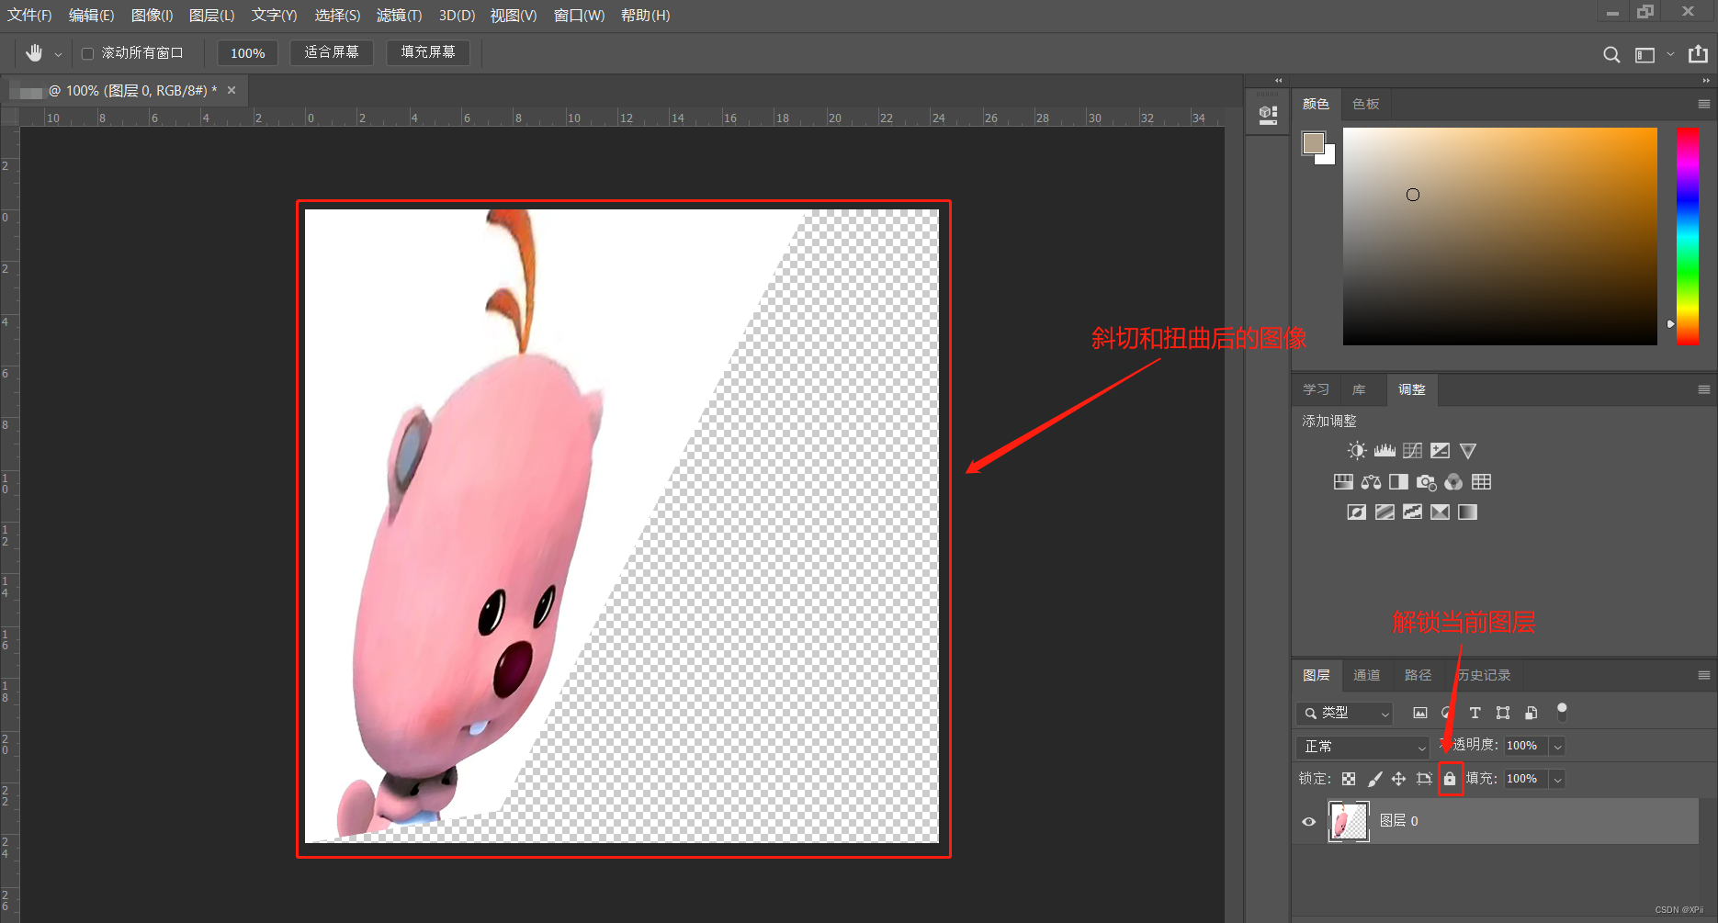Select the 图层 0 layer name
The height and width of the screenshot is (923, 1718).
(1398, 821)
